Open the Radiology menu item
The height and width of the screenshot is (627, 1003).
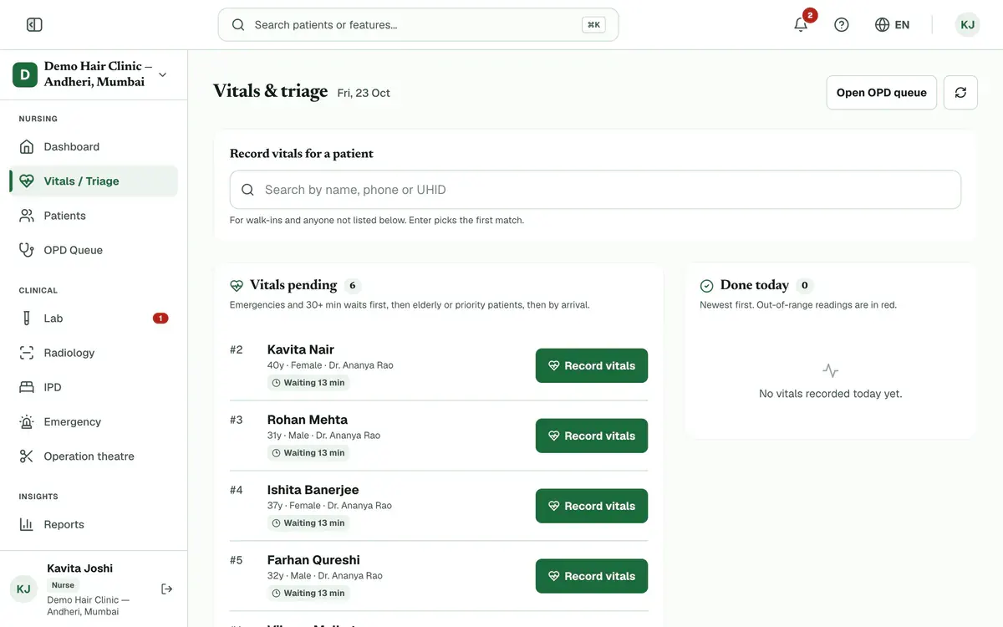94,353
